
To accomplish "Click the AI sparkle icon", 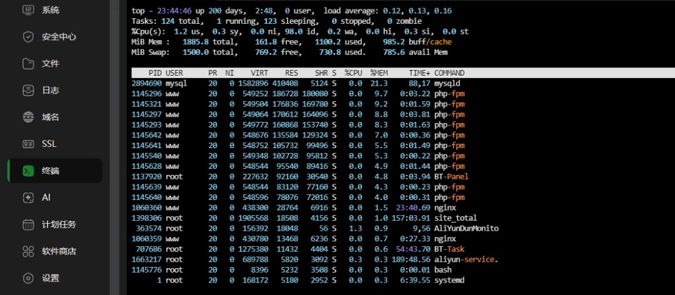I will (x=28, y=197).
